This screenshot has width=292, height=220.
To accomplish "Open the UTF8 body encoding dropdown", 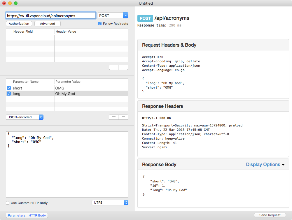I will (110, 203).
